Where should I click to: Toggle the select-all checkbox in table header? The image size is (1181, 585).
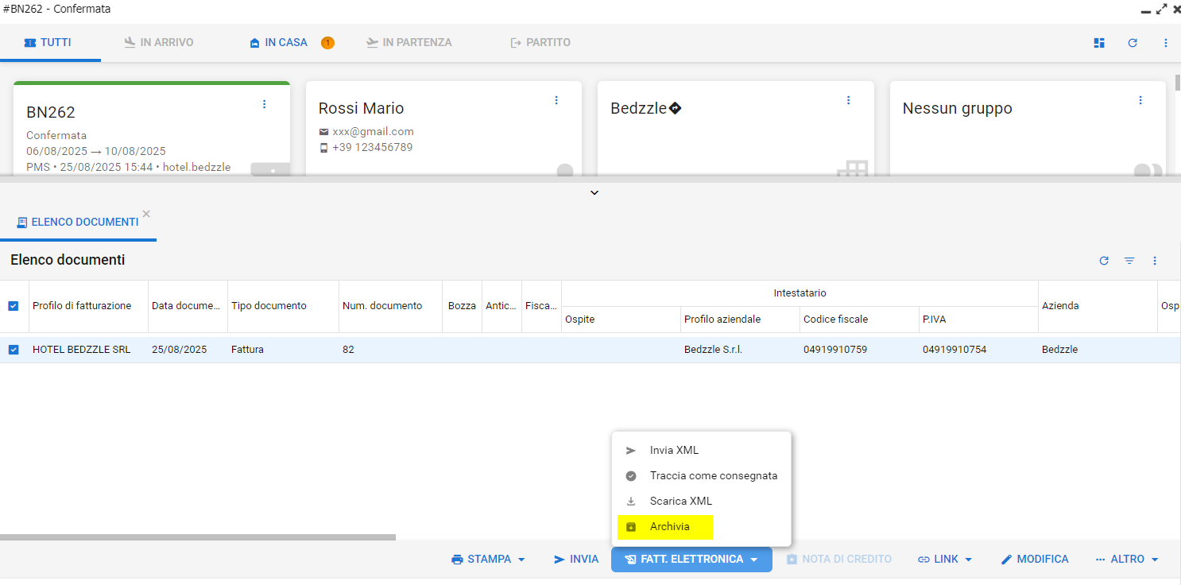point(13,306)
